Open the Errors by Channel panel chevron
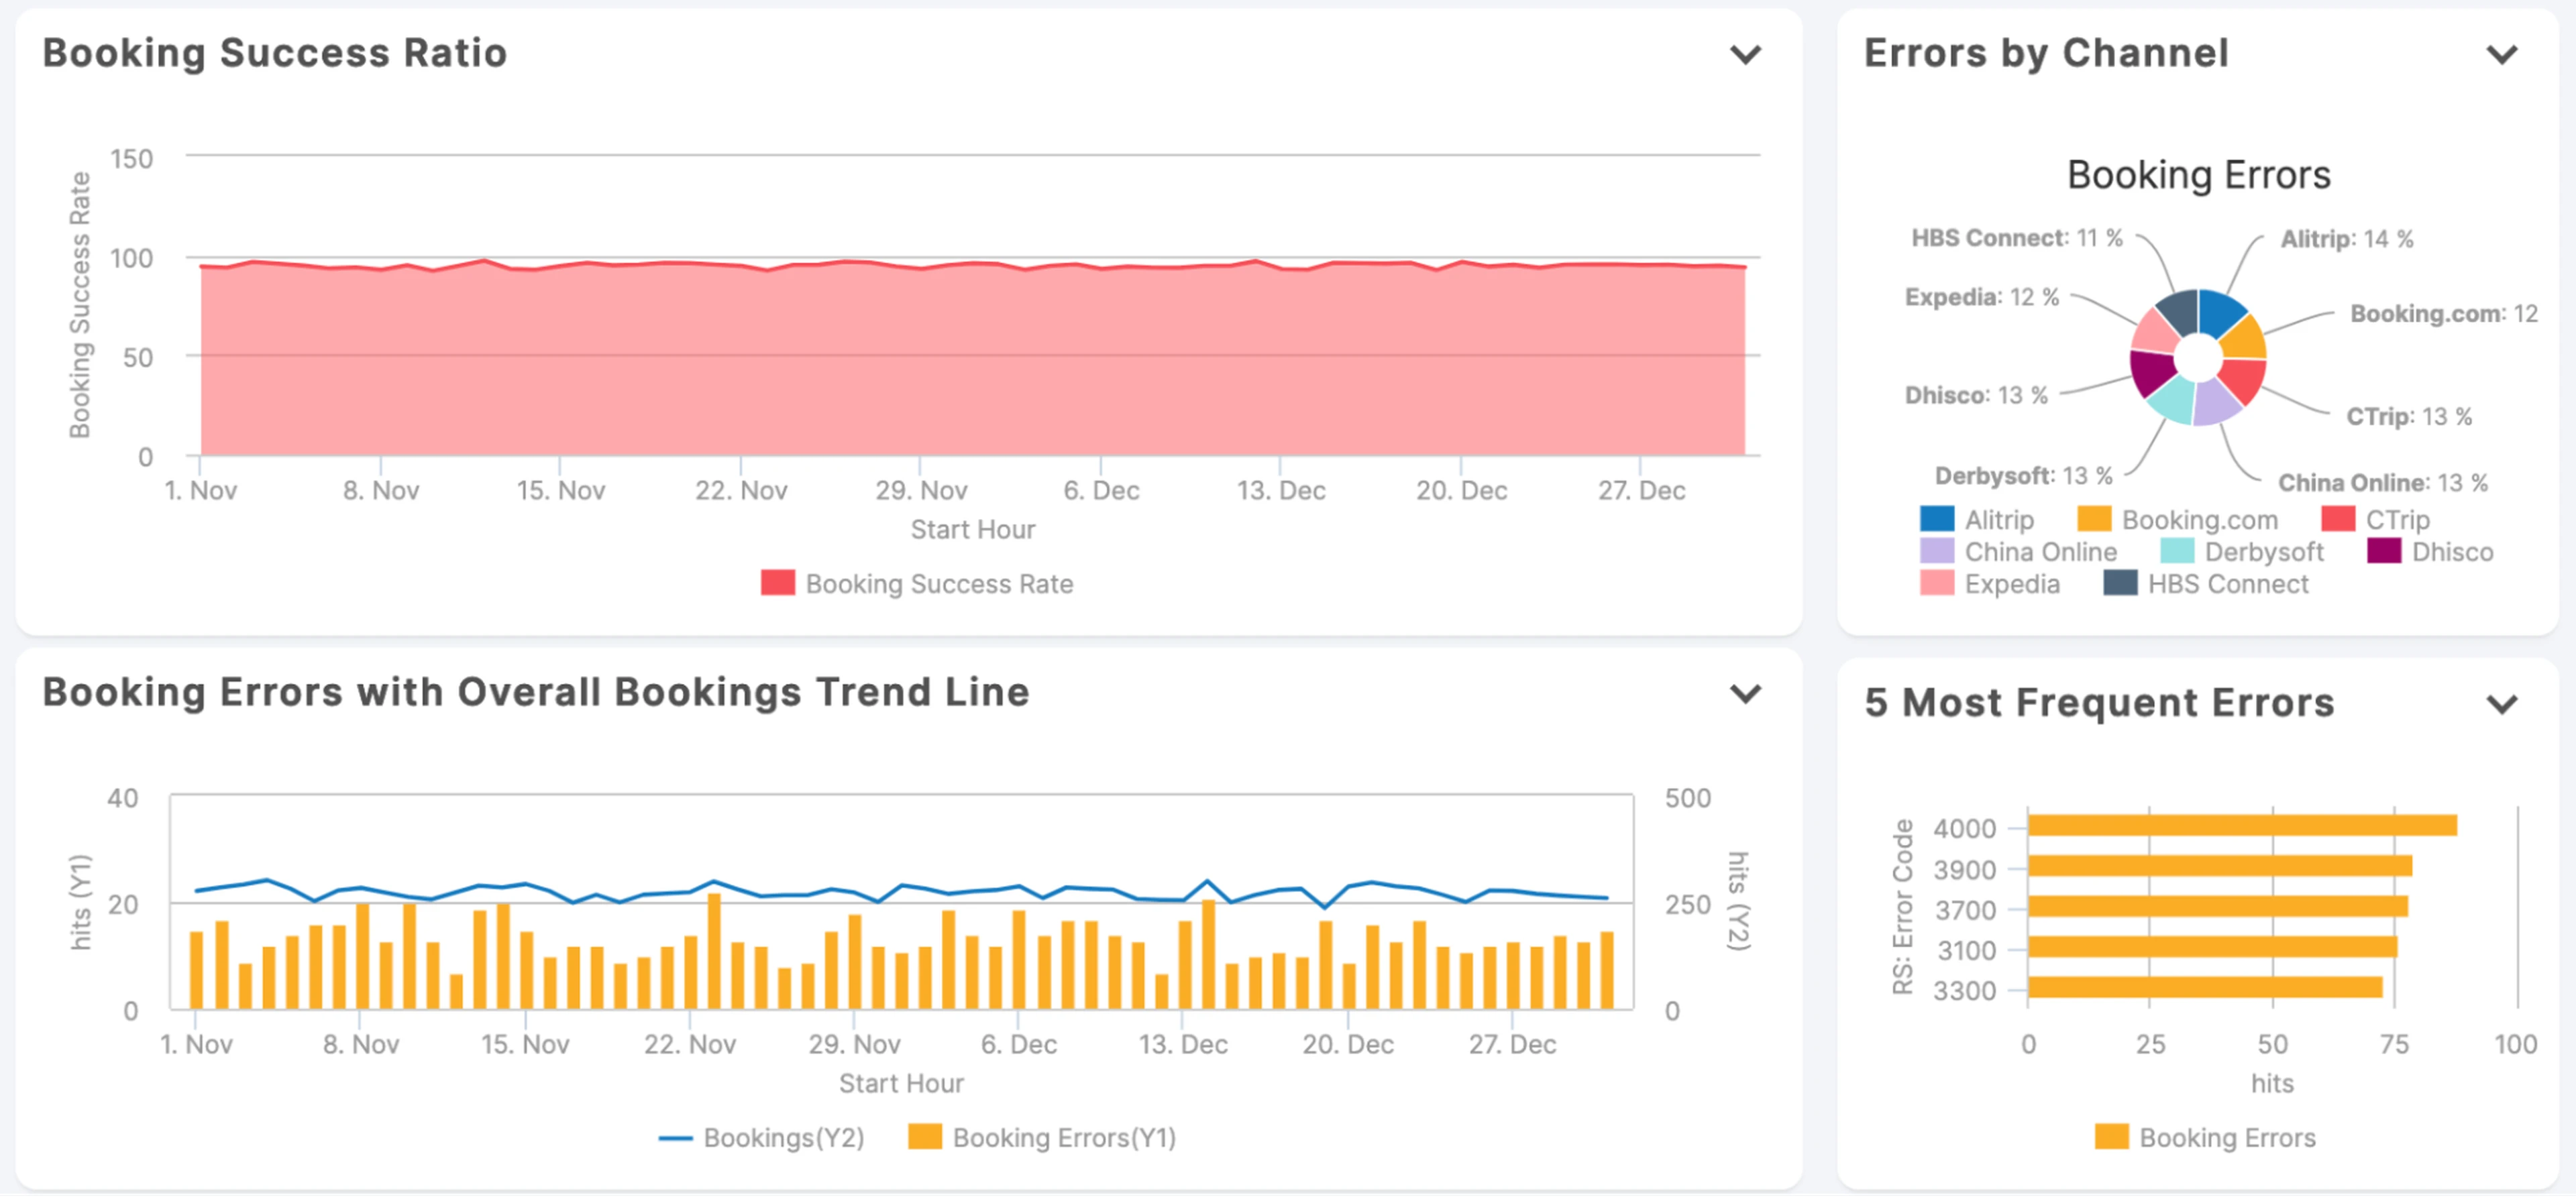Viewport: 2576px width, 1197px height. coord(2501,54)
